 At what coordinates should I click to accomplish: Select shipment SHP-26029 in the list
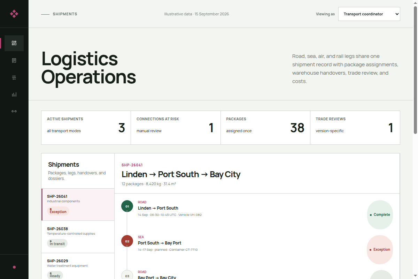pos(78,266)
